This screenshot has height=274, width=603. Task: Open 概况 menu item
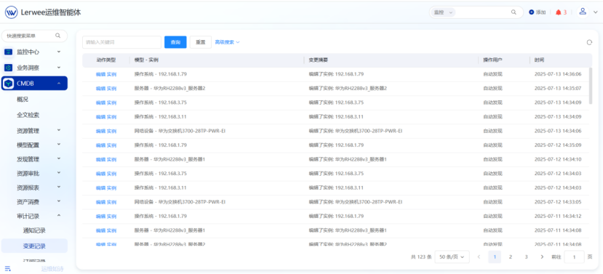(x=23, y=99)
